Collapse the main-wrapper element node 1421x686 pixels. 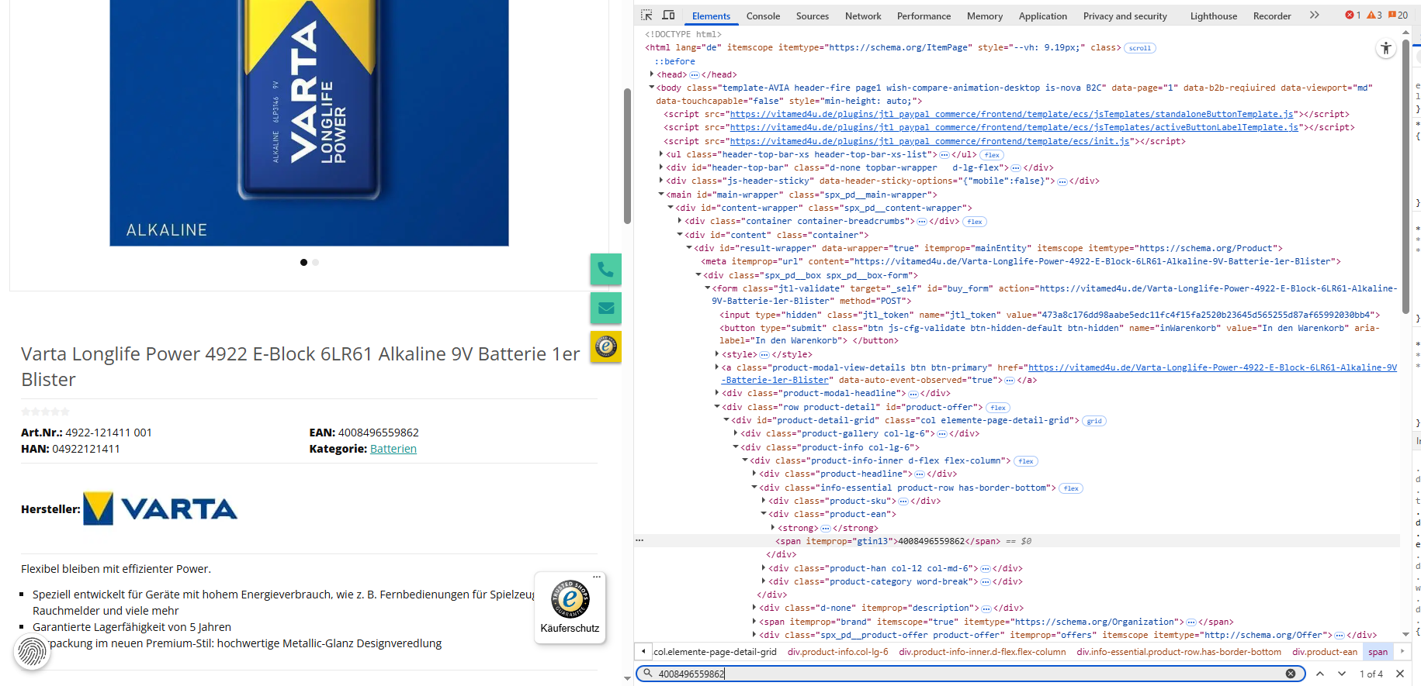pos(661,195)
